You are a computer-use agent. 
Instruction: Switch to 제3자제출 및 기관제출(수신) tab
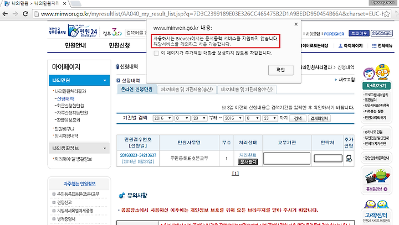(247, 90)
